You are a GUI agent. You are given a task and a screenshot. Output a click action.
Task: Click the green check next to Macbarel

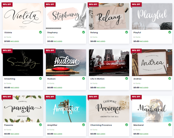point(170,125)
